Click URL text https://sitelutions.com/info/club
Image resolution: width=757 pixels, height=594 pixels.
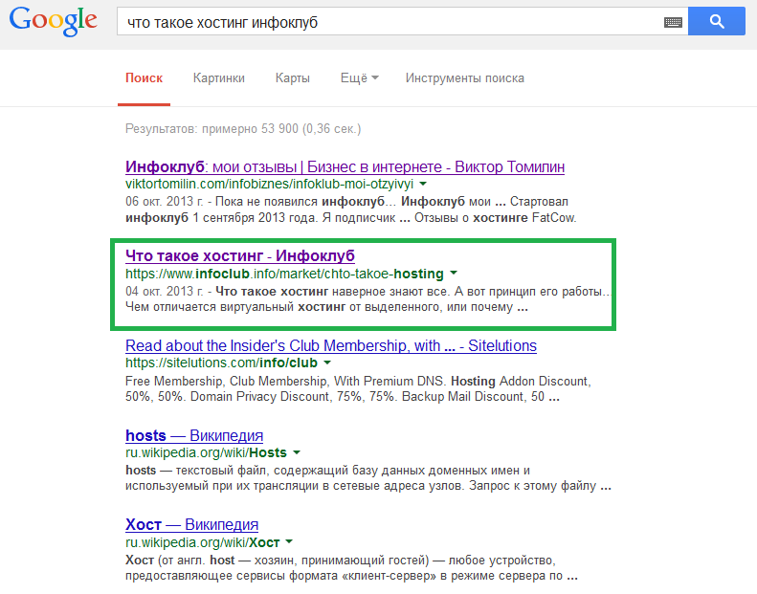tap(221, 363)
